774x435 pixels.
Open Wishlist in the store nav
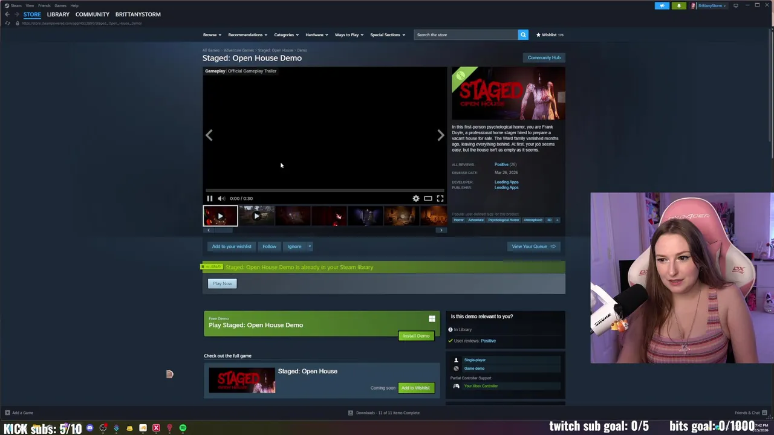point(550,34)
